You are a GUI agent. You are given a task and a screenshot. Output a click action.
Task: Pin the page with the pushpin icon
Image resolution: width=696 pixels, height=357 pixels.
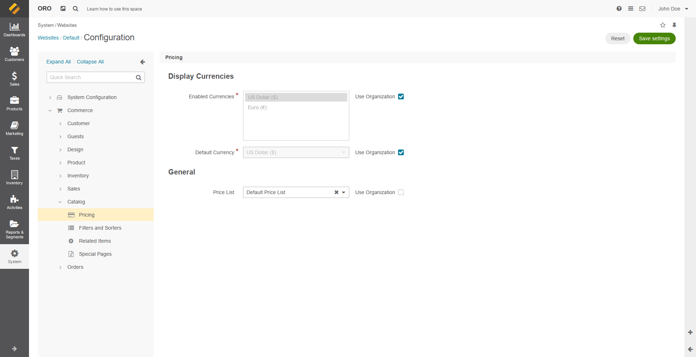coord(674,25)
